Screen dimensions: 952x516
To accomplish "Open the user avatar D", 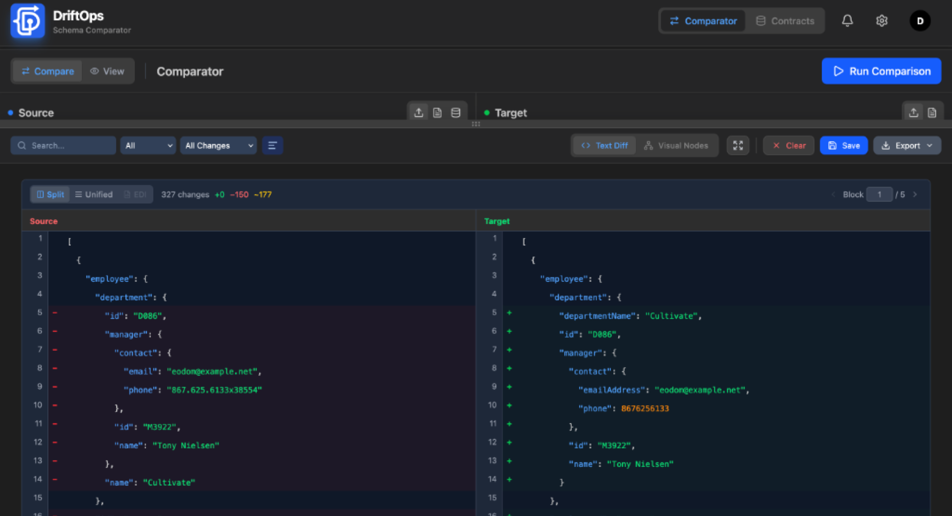I will [920, 21].
